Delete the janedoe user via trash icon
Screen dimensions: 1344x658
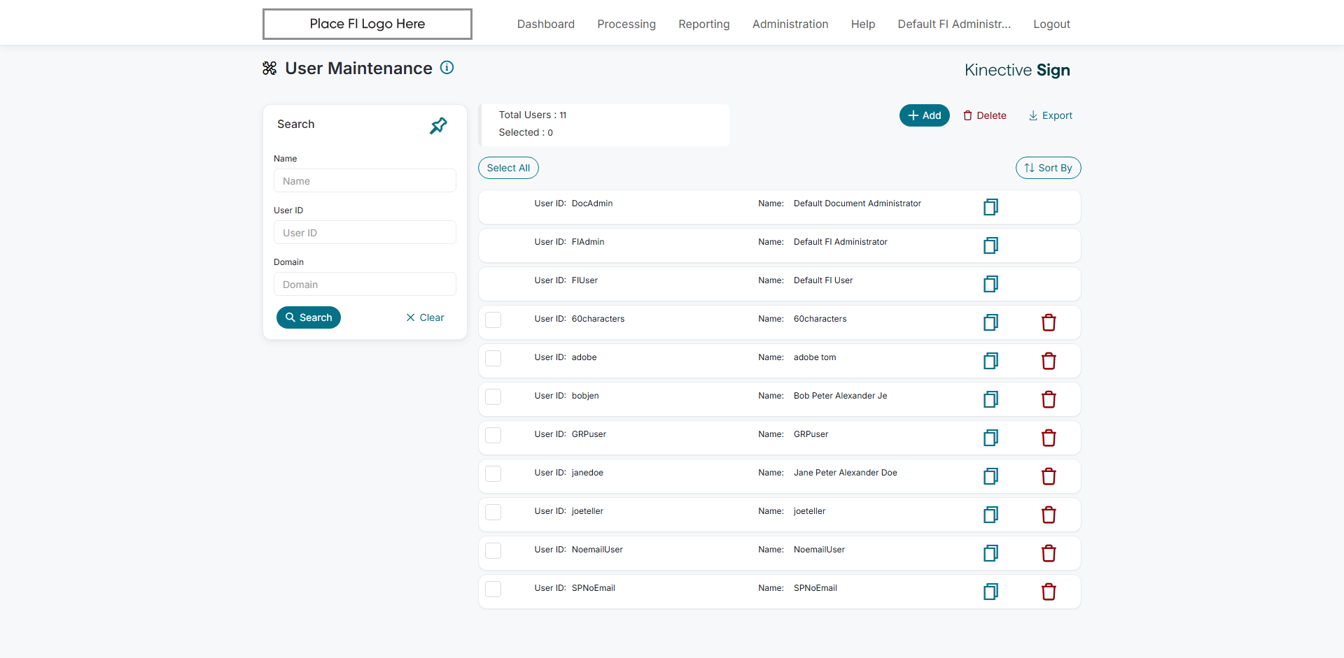pos(1049,476)
